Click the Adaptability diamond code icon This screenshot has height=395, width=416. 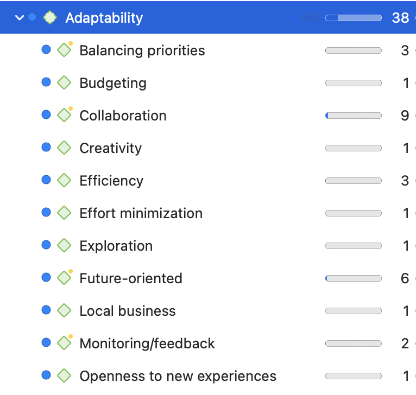click(50, 17)
